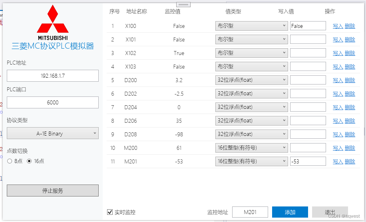Click write value field for M200
This screenshot has width=366, height=222.
pyautogui.click(x=308, y=147)
